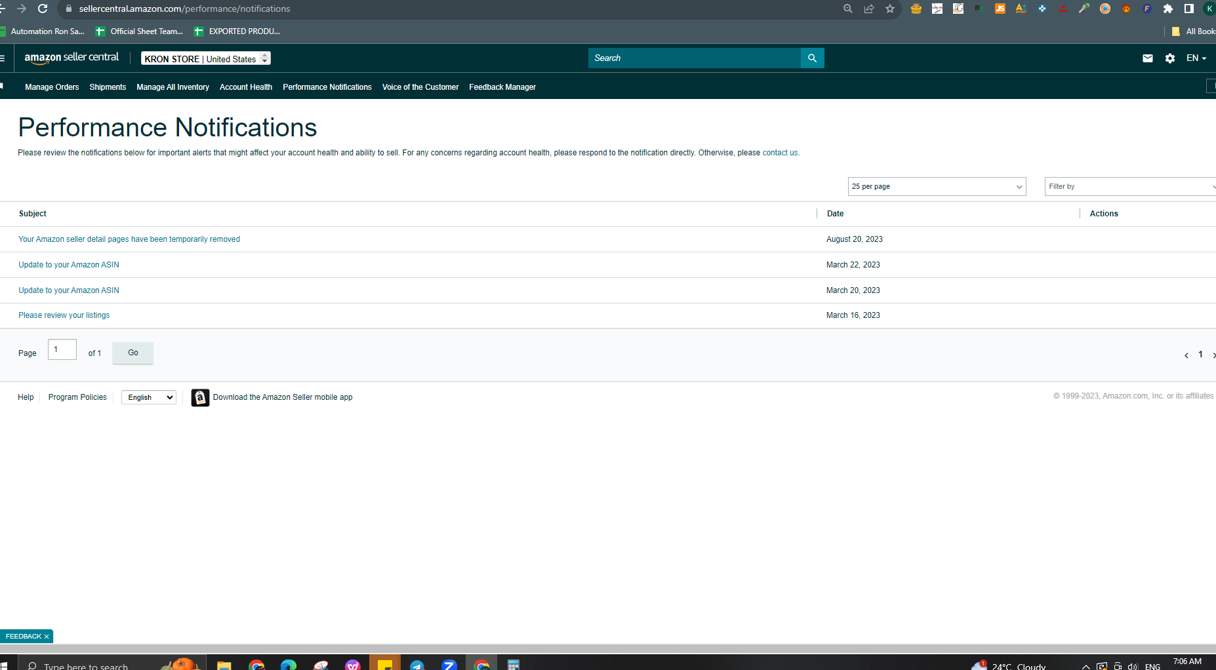The width and height of the screenshot is (1216, 670).
Task: Open the weather widget showing 24°C Cloudy
Action: (1009, 666)
